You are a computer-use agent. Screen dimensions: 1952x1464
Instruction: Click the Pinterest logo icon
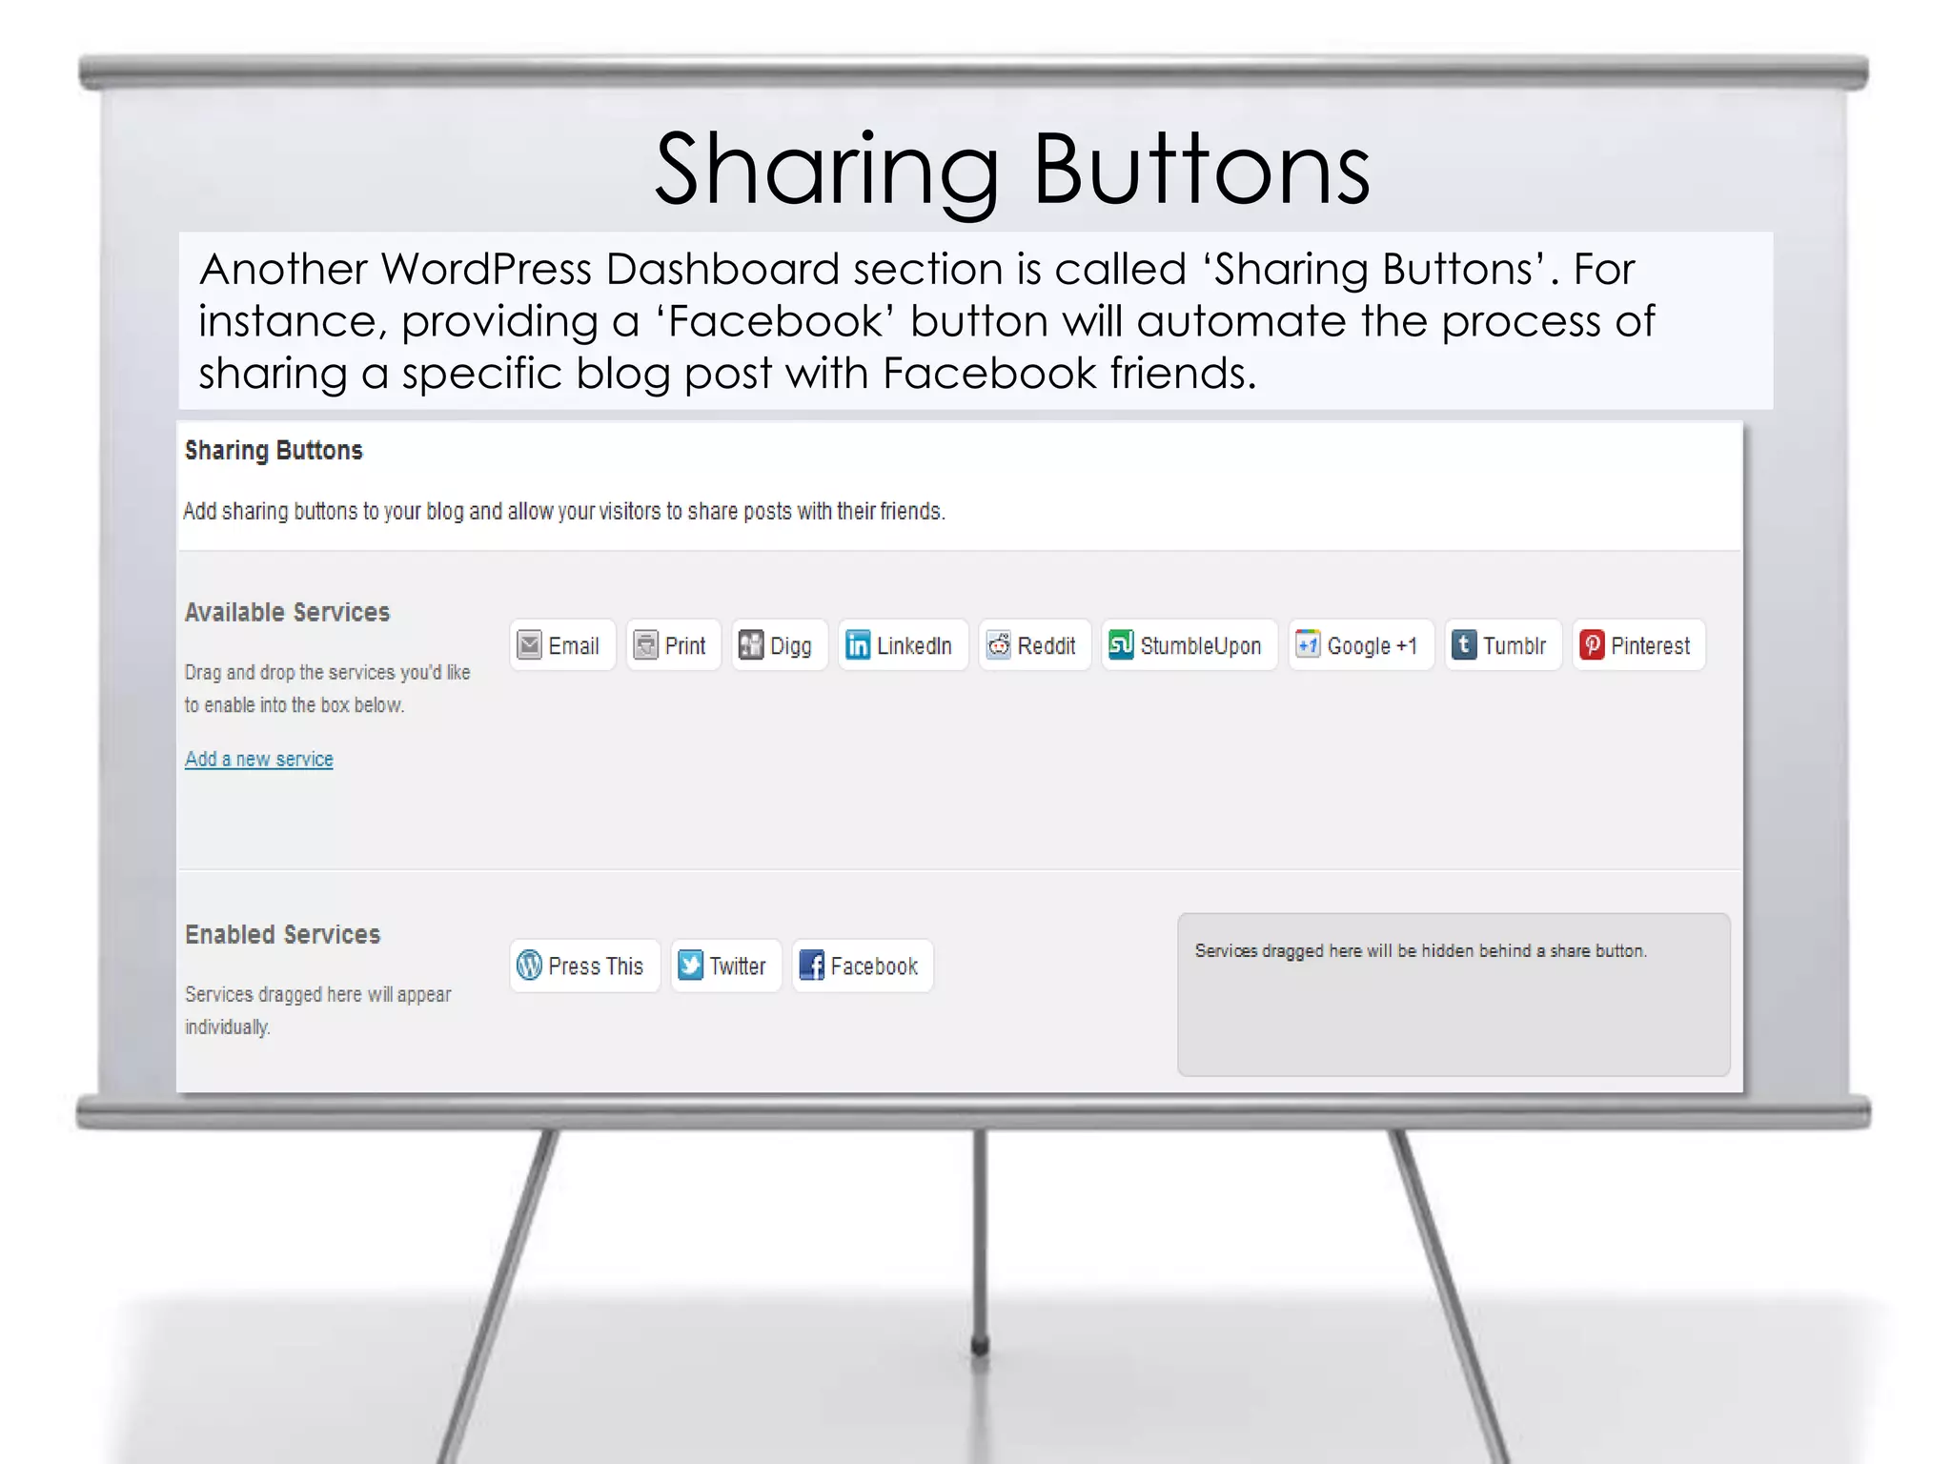click(x=1592, y=645)
